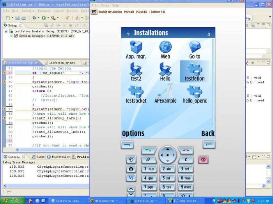Switch to the Tasks tab

click(x=38, y=157)
